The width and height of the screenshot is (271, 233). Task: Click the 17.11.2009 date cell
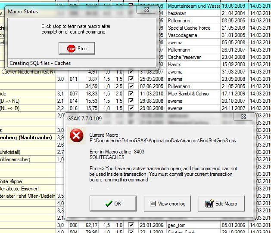[234, 93]
